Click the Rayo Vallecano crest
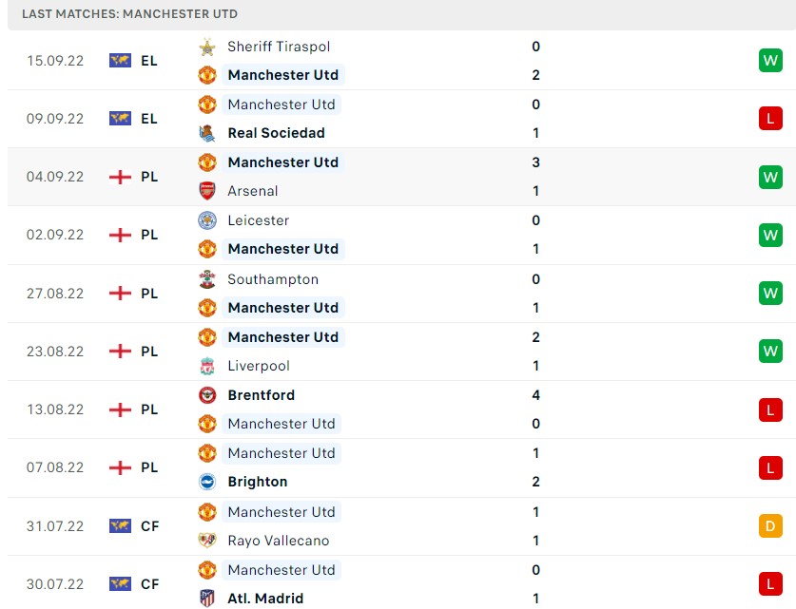Screen dimensions: 796x609 point(207,541)
